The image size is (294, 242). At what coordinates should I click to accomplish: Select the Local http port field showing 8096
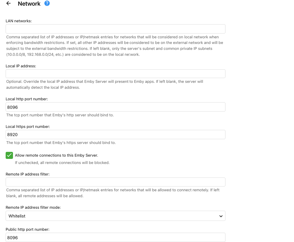(x=115, y=107)
